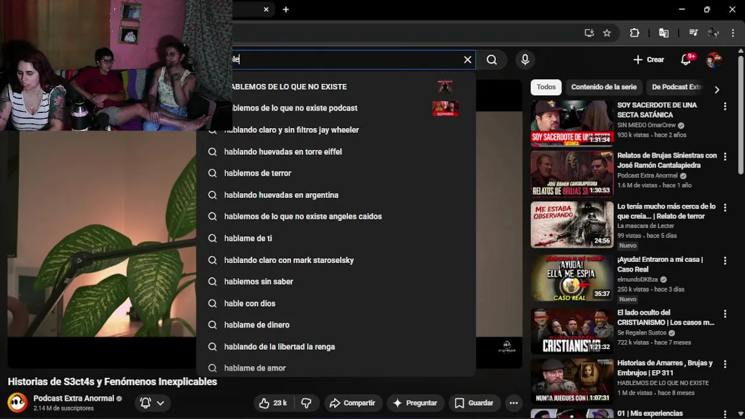Pick suggestion hablando huevadas en argentina
745x419 pixels.
tap(336, 195)
